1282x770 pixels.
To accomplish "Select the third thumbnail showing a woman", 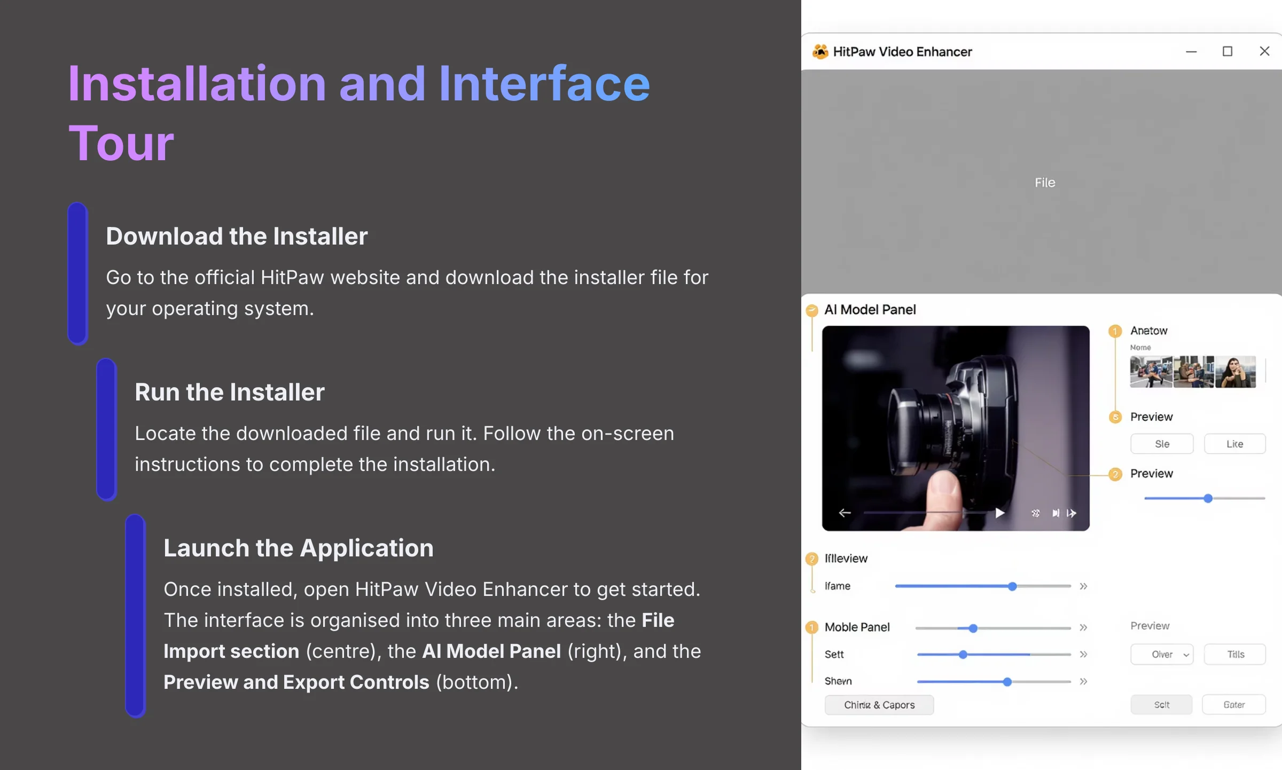I will [x=1236, y=372].
